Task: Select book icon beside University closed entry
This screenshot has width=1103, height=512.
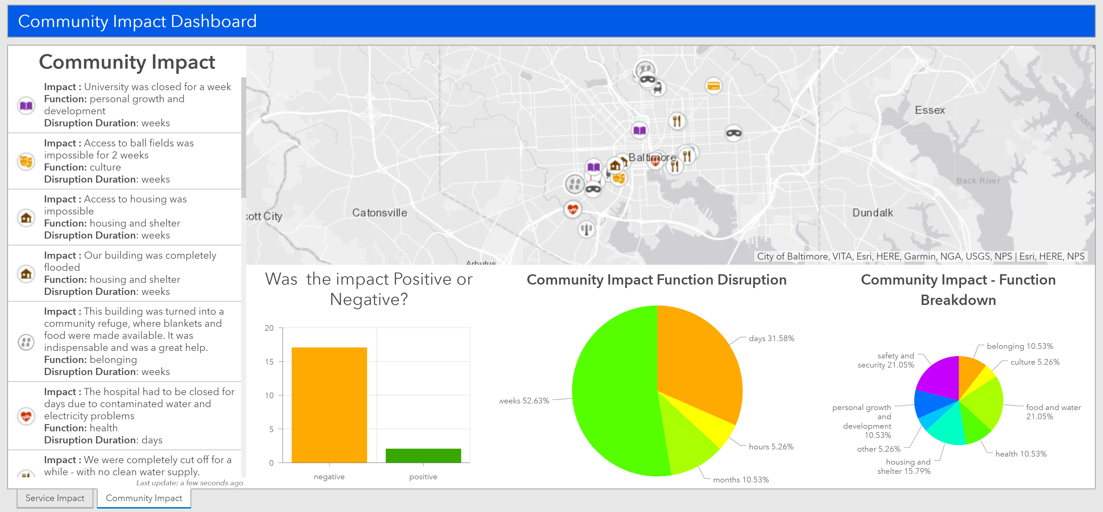Action: (26, 105)
